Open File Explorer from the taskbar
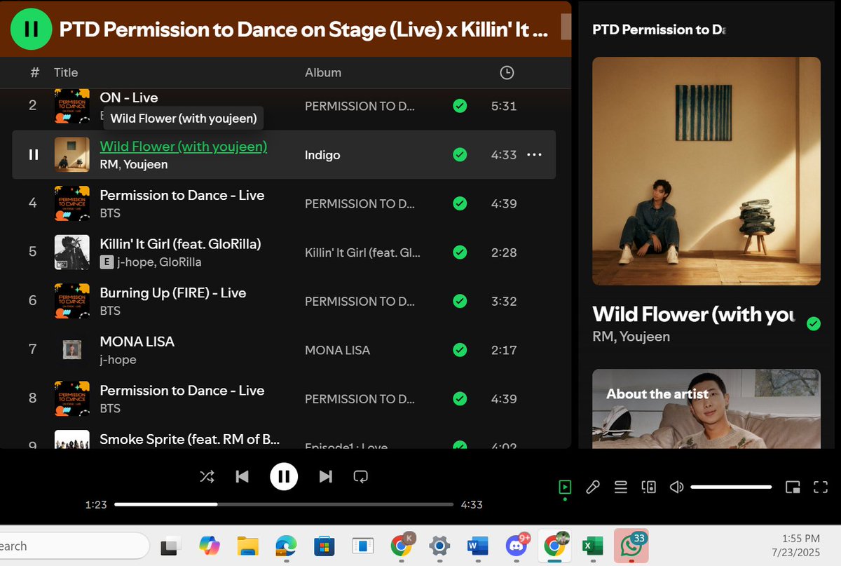Screen dimensions: 841x566 (x=248, y=545)
